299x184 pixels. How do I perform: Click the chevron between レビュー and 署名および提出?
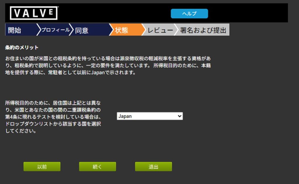176,30
